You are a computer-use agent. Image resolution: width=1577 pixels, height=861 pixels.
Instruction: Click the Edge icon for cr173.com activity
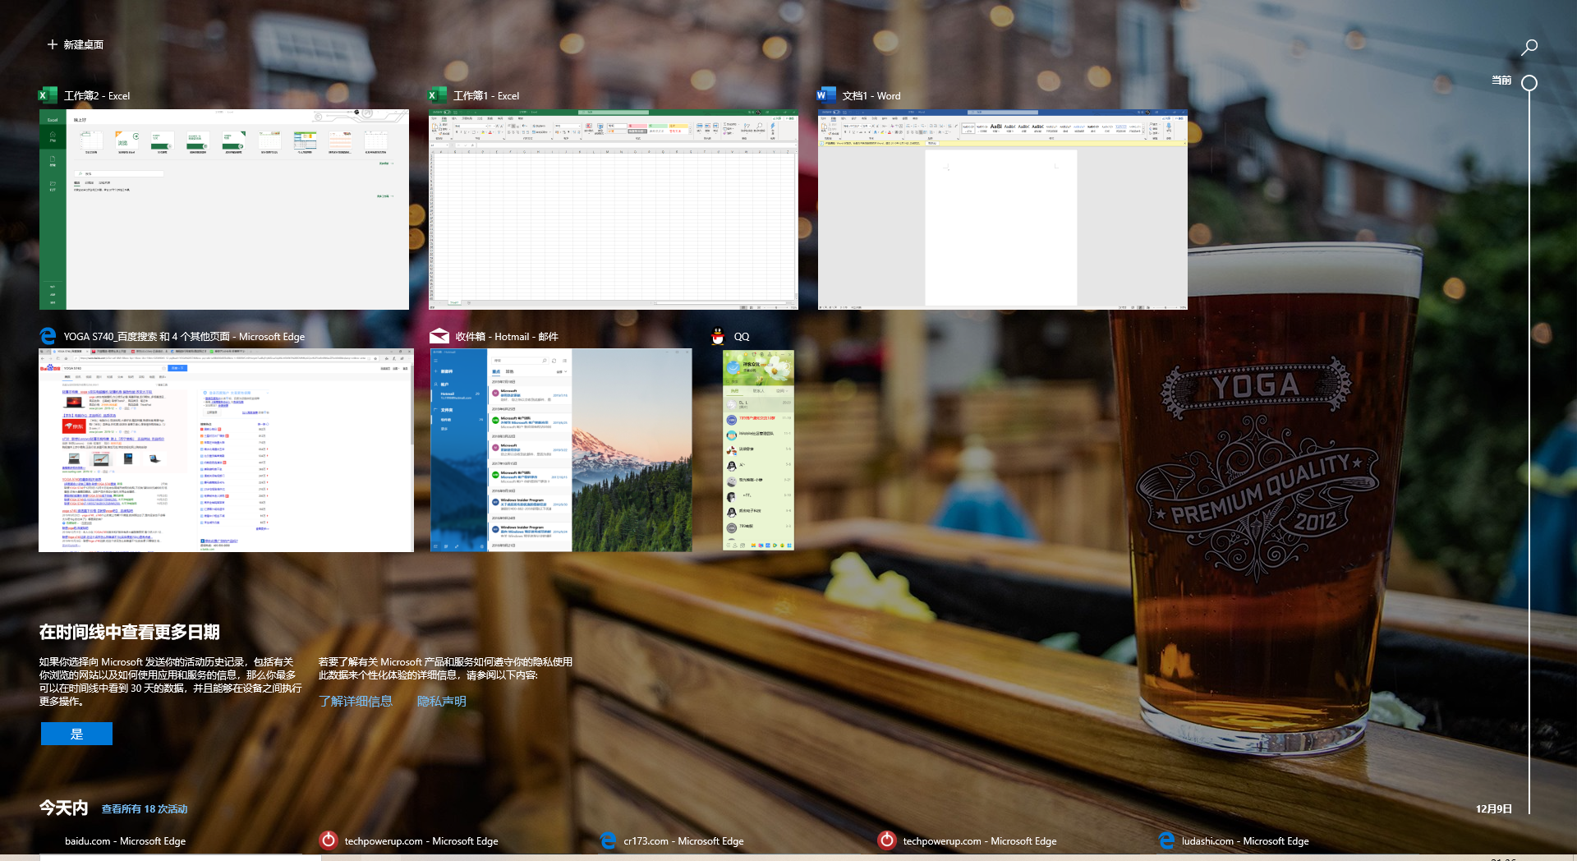point(608,840)
